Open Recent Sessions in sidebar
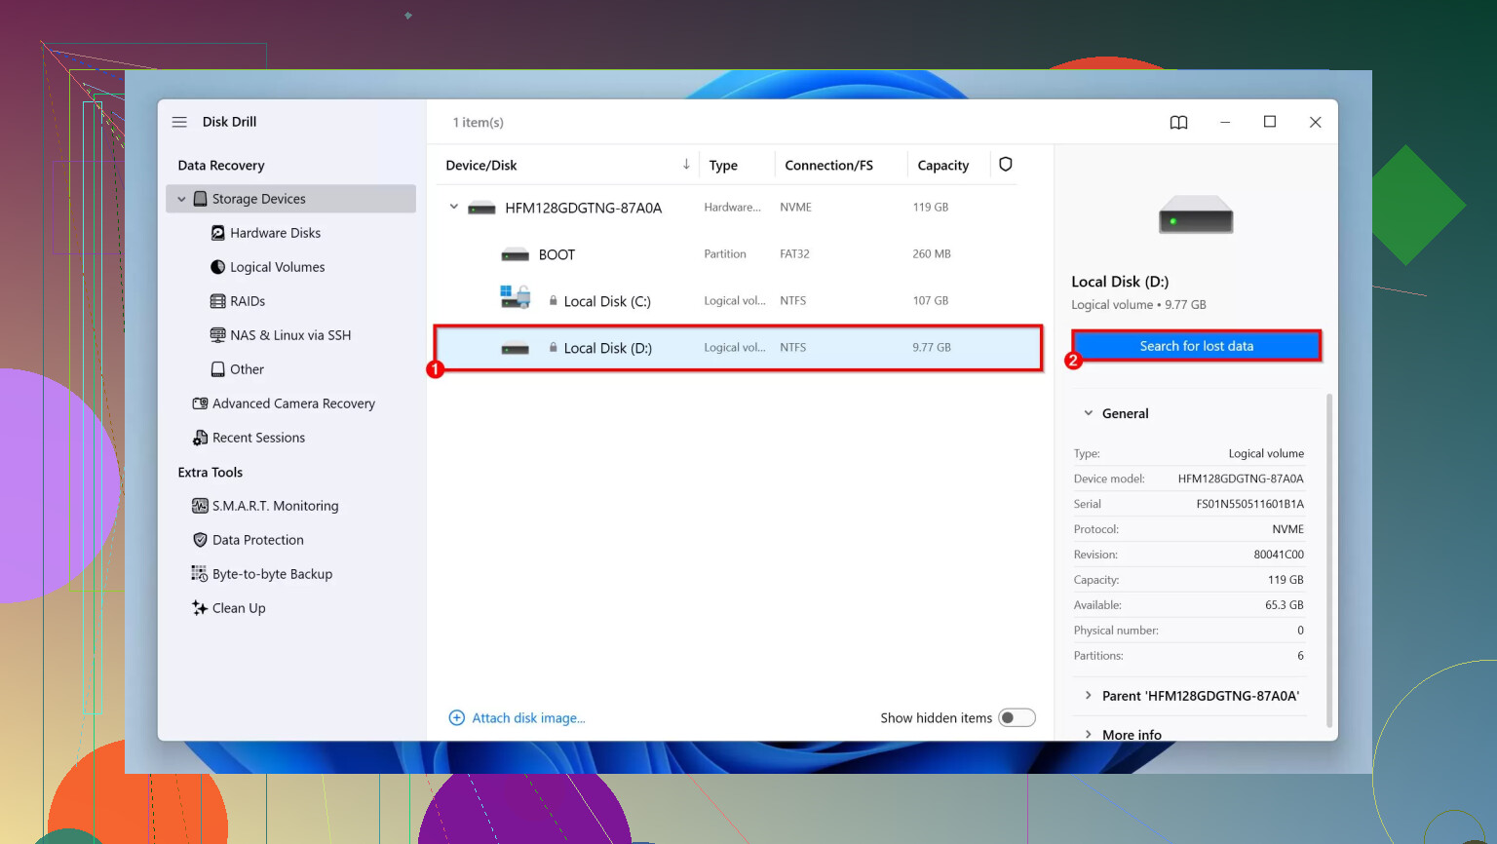The image size is (1497, 844). (x=258, y=438)
